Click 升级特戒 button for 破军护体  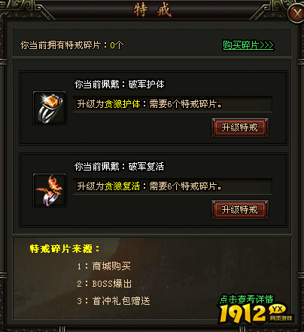[240, 128]
